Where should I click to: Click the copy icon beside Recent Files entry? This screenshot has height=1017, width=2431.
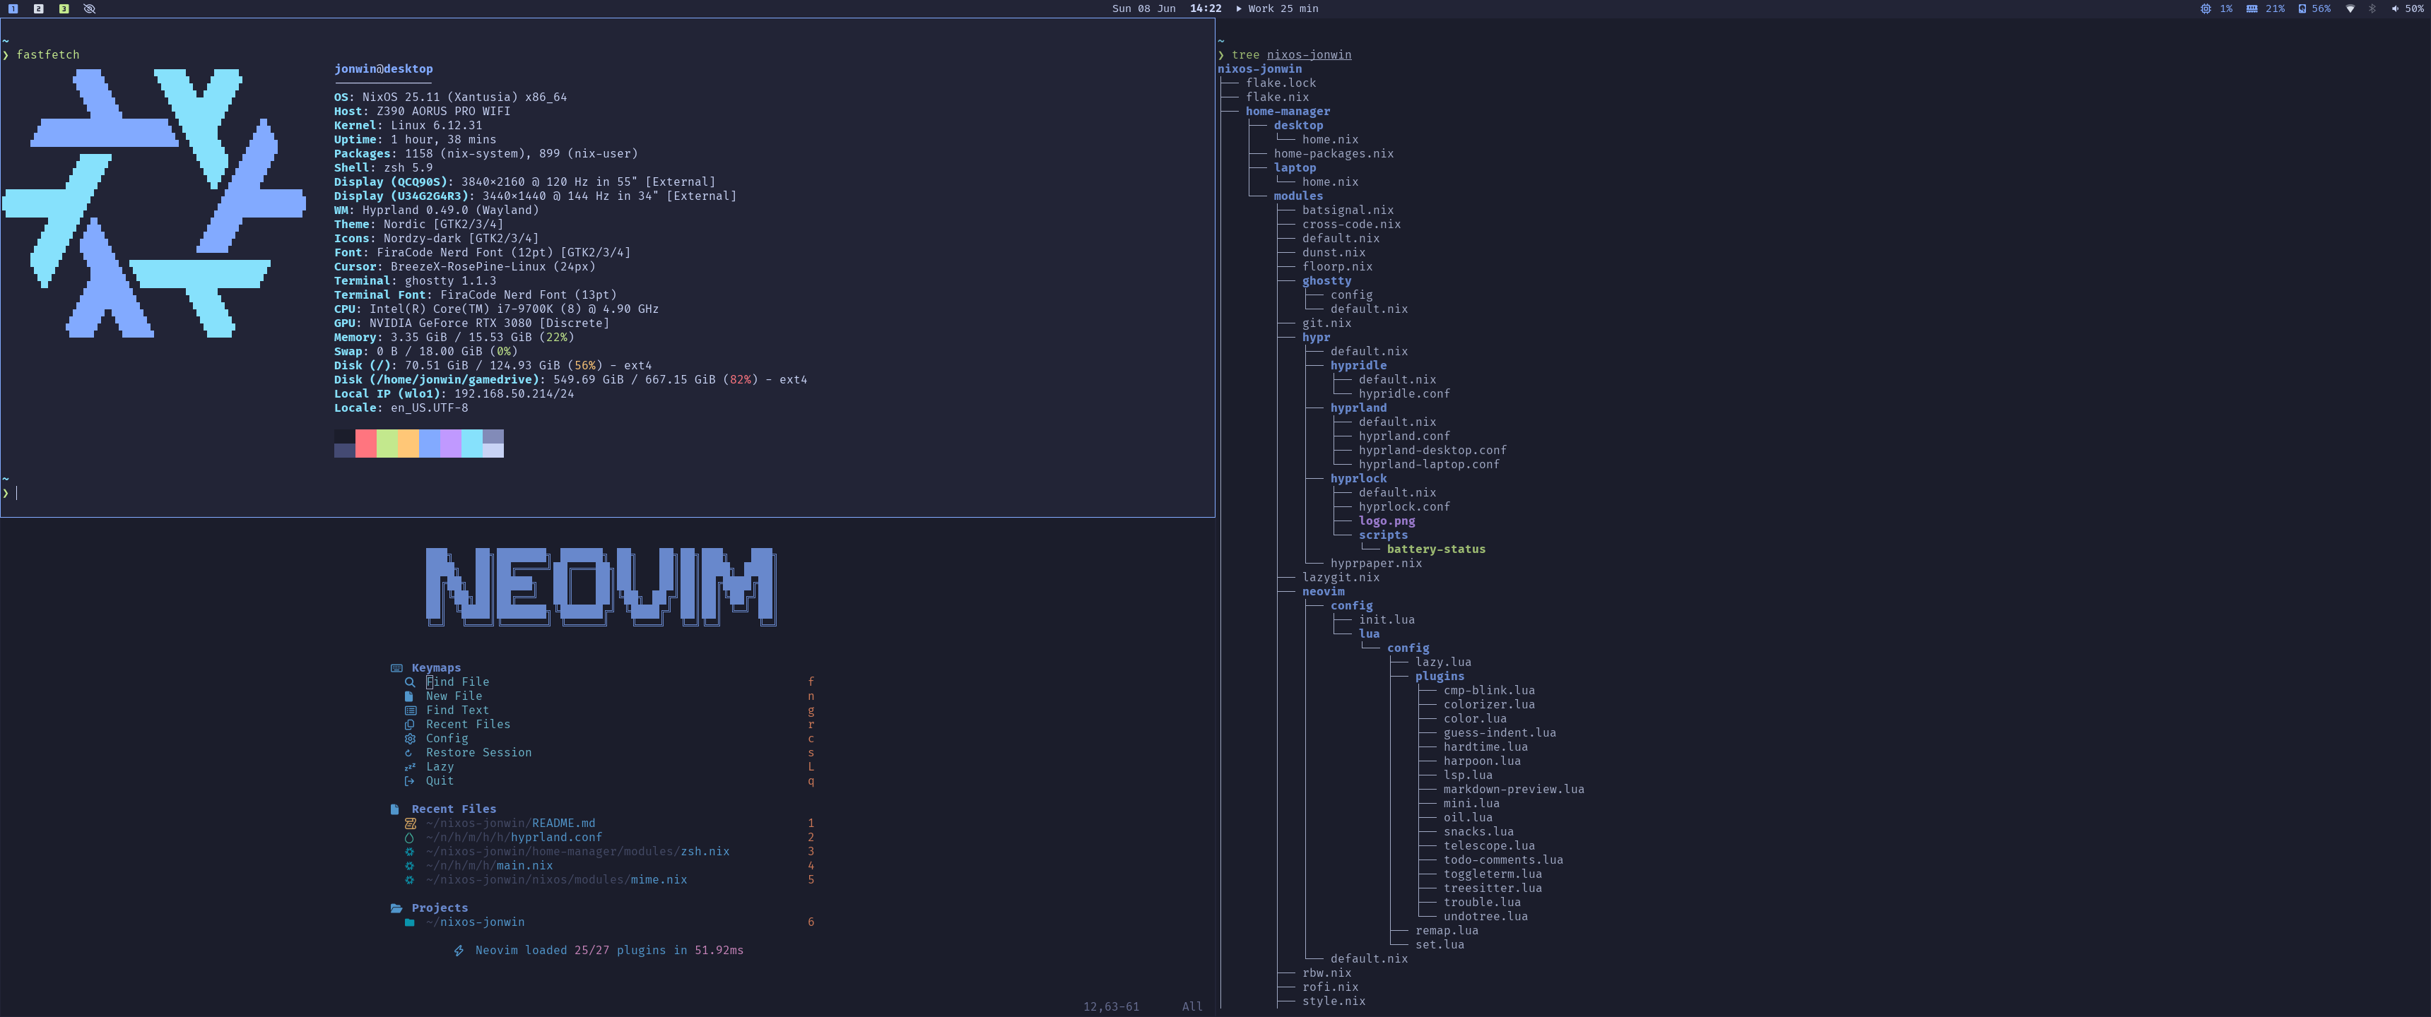410,725
